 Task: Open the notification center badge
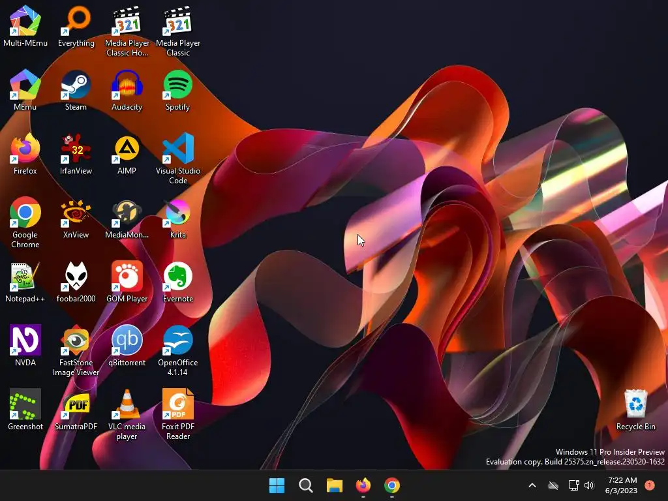[650, 485]
